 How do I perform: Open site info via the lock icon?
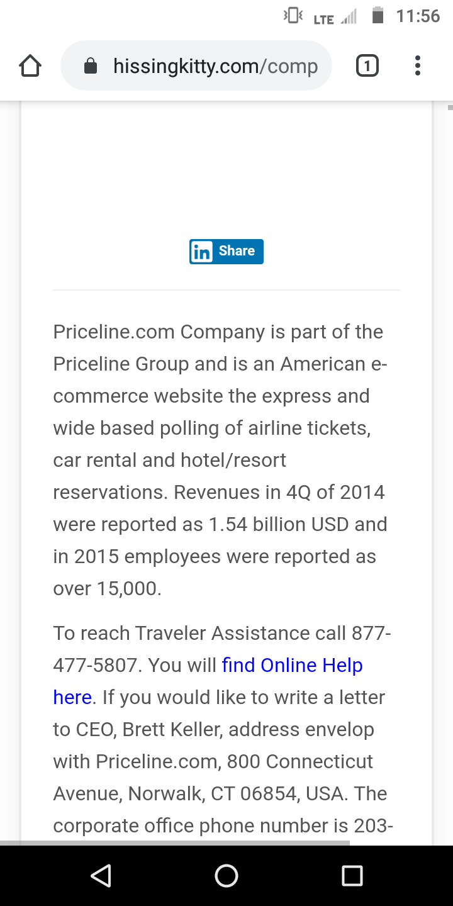[91, 66]
